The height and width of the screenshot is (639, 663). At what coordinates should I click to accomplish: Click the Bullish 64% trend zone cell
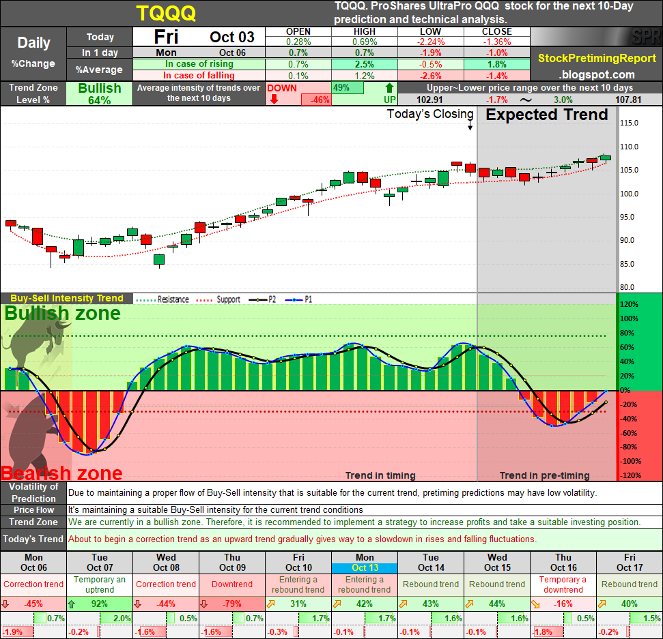coord(100,93)
